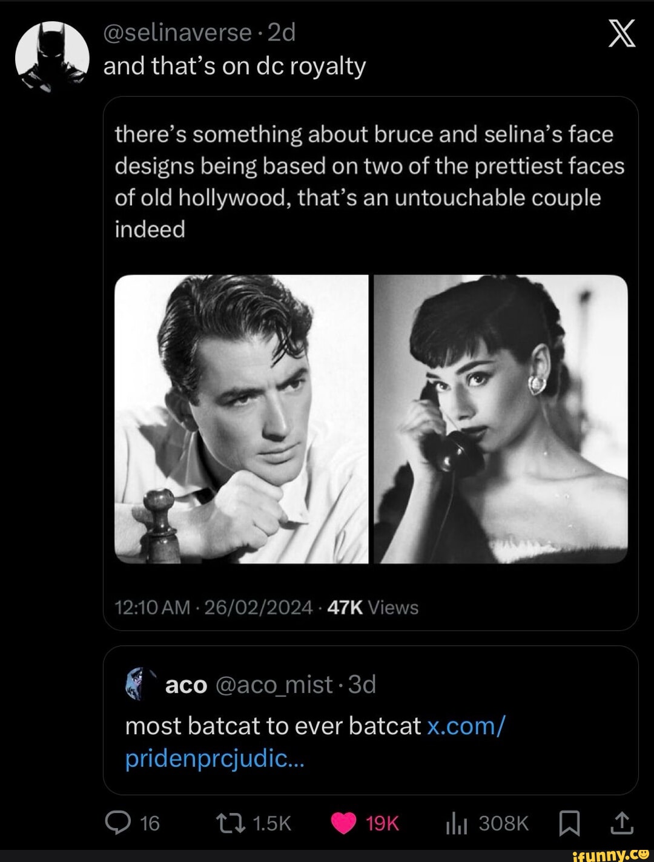Open the quoted "most batcat to ever batcat" post
The width and height of the screenshot is (654, 862).
click(x=272, y=726)
